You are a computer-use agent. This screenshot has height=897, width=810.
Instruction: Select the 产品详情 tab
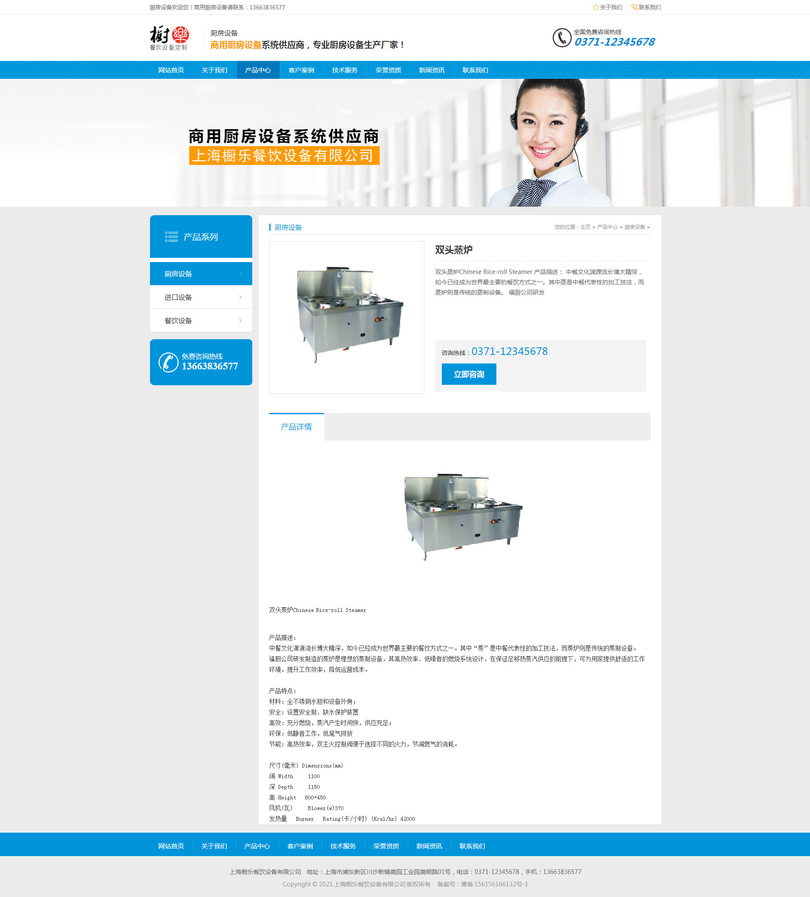coord(296,427)
